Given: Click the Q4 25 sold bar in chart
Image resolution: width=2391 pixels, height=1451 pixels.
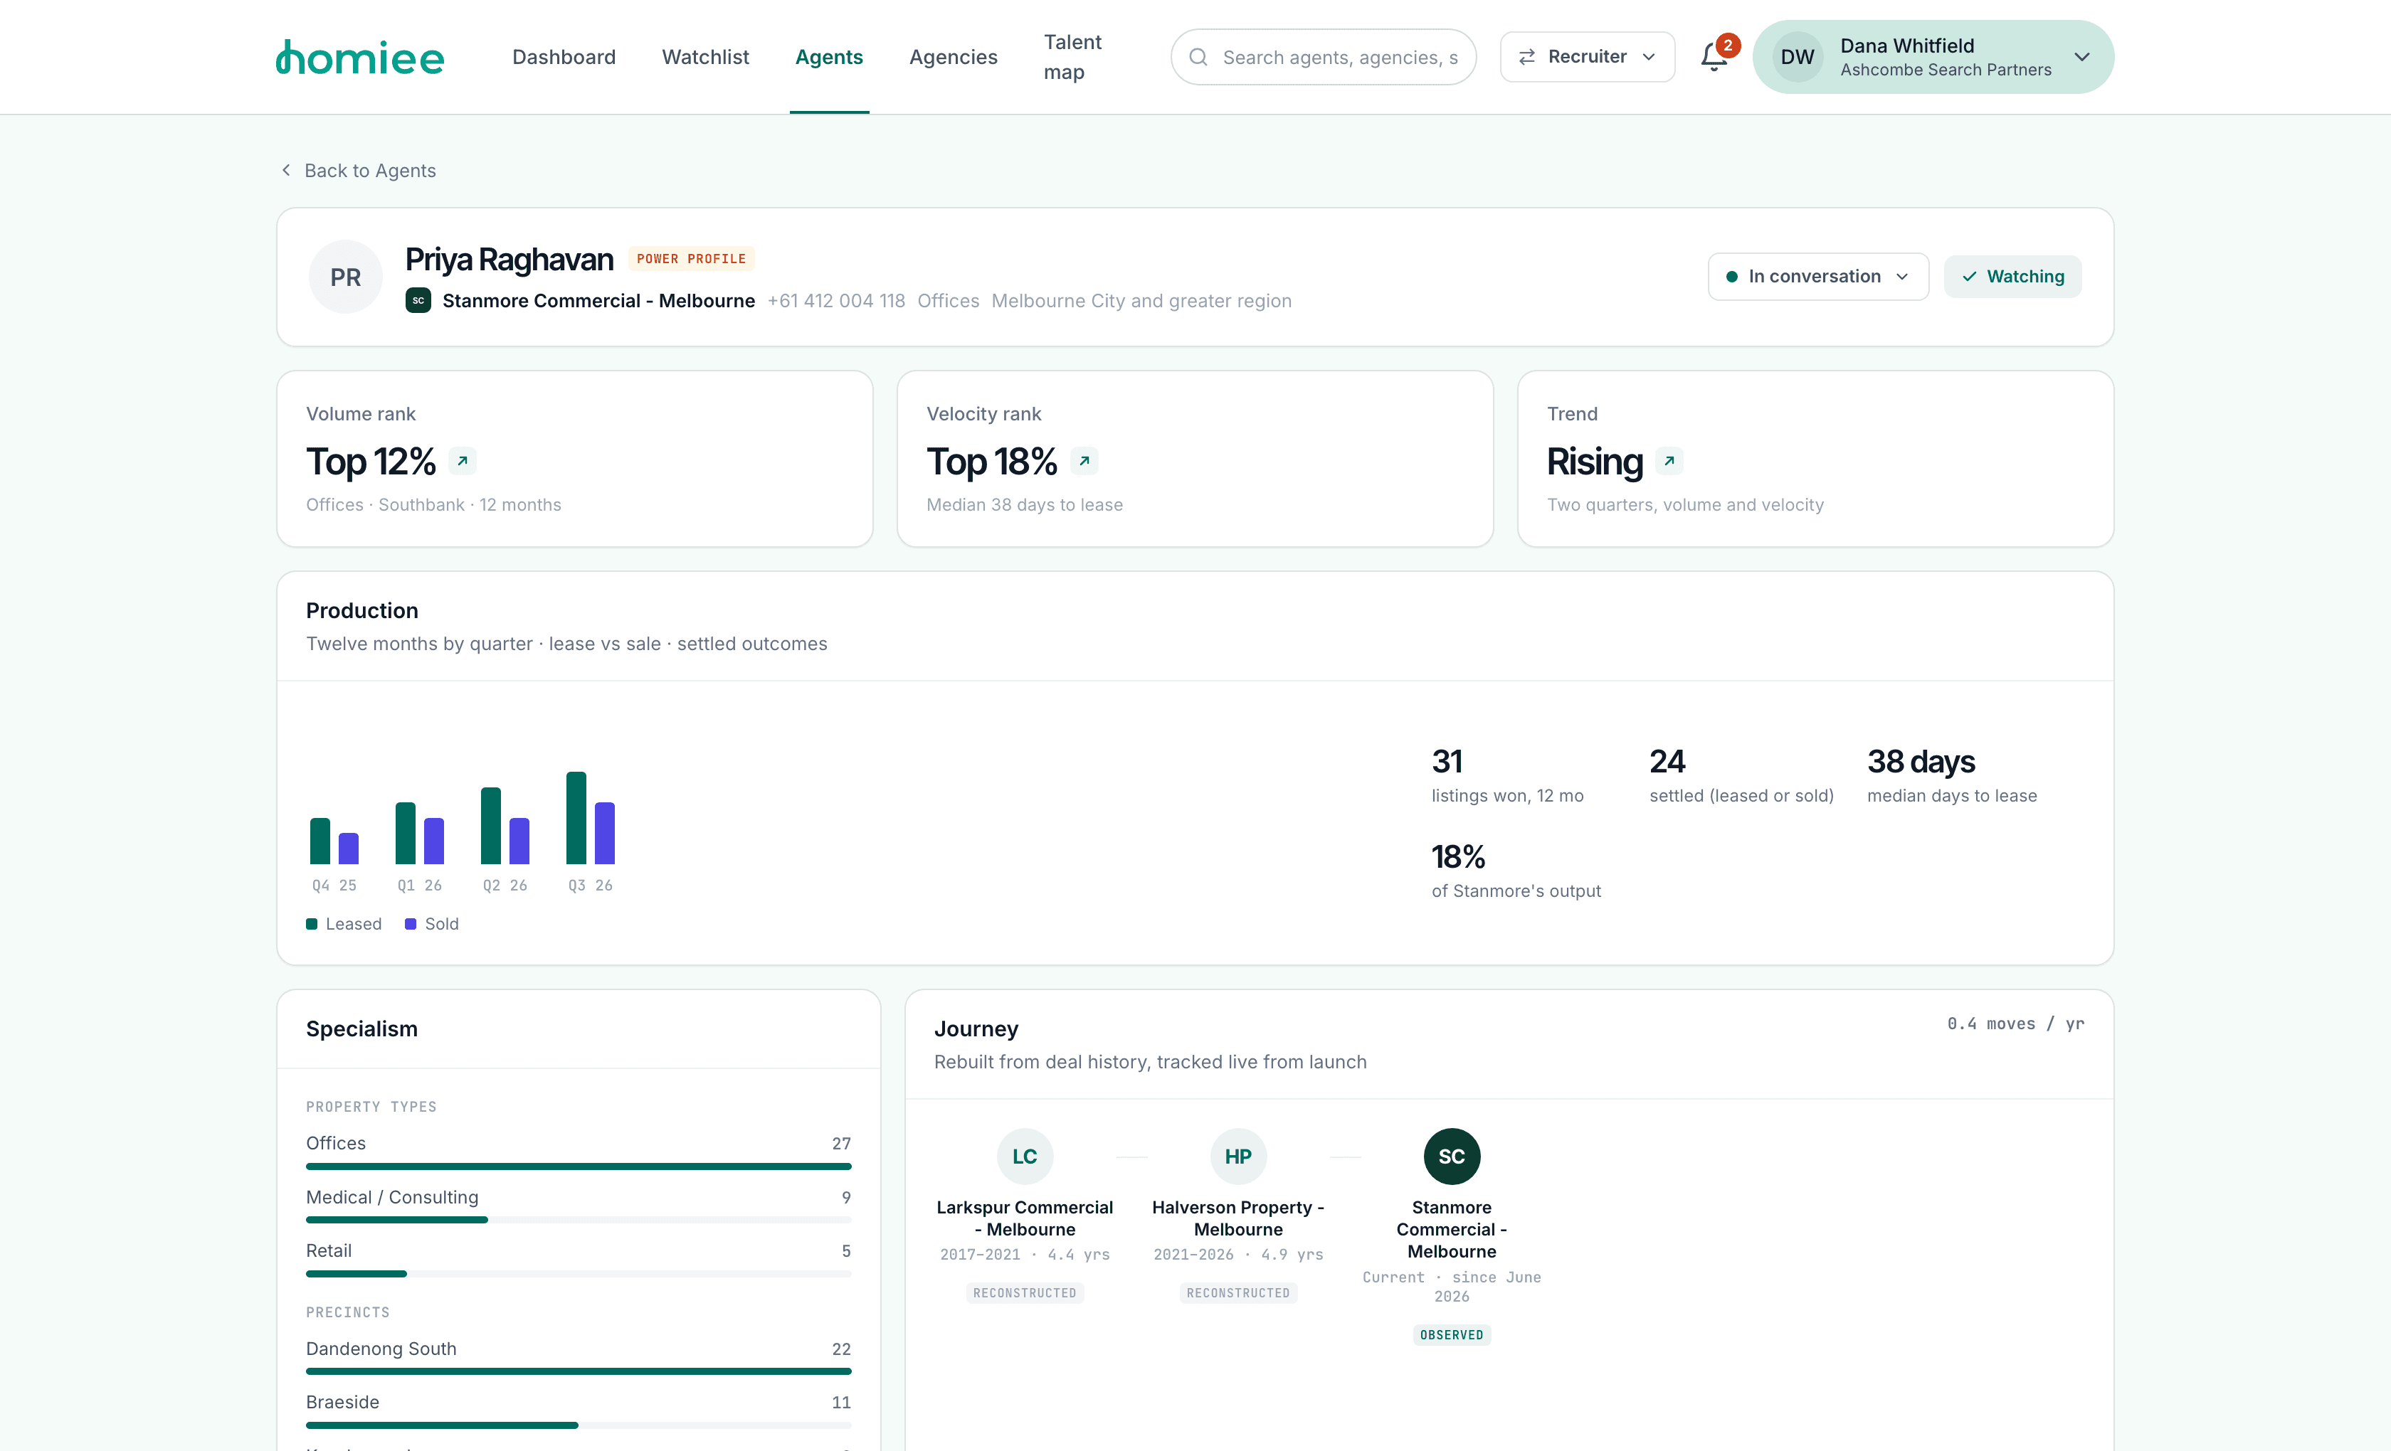Looking at the screenshot, I should (349, 849).
